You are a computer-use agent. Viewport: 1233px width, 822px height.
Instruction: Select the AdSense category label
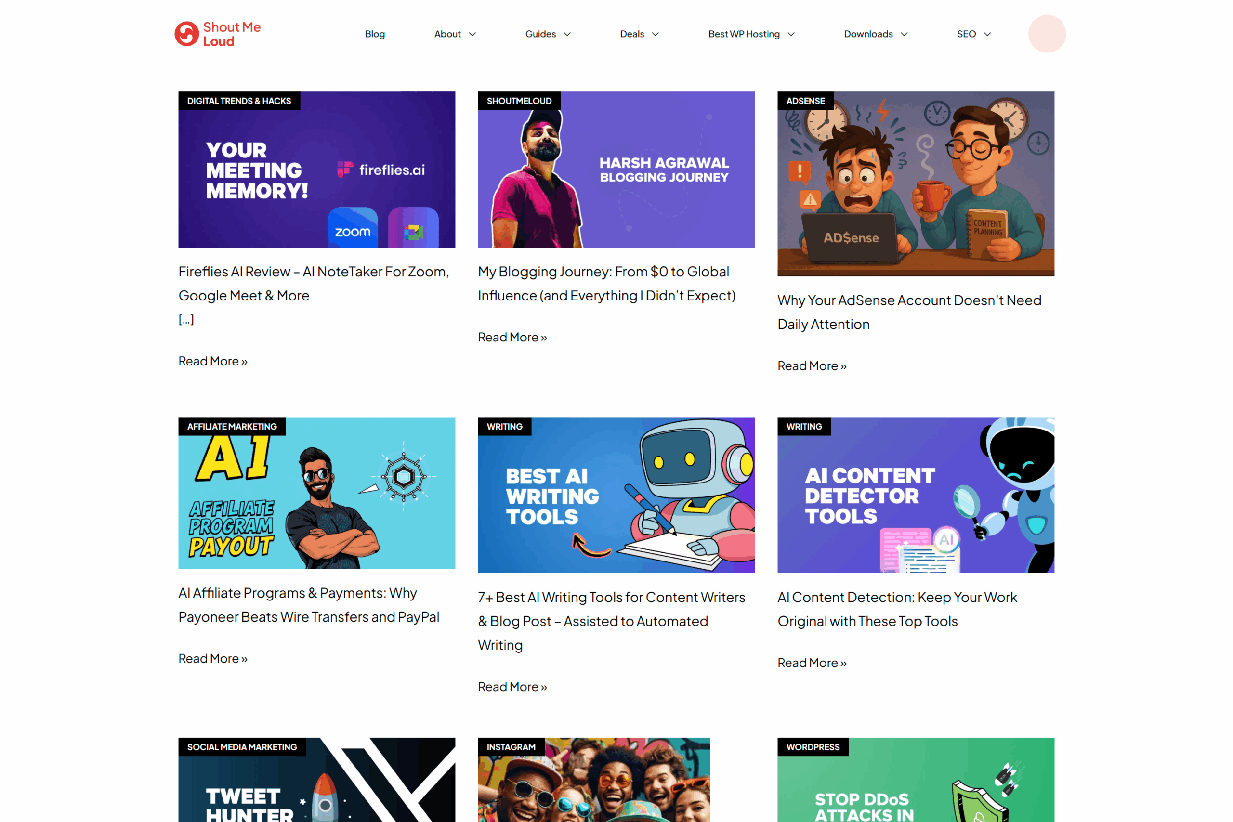[x=805, y=101]
